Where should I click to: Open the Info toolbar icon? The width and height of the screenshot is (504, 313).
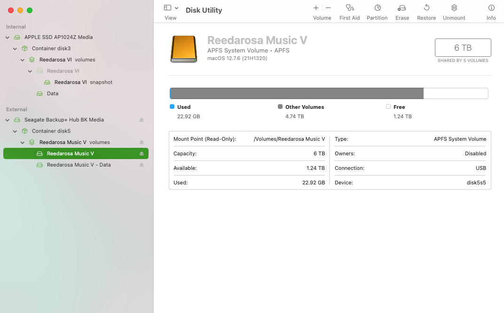491,8
